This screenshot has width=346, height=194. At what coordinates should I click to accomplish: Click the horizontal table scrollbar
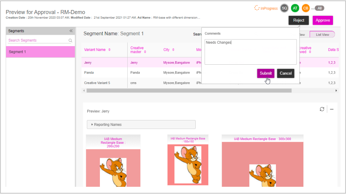pyautogui.click(x=189, y=90)
